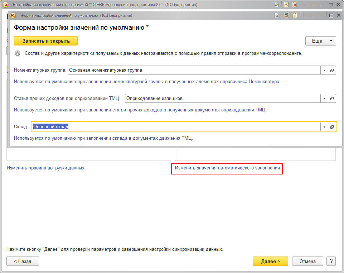The image size is (344, 273).
Task: Click open-item icon beside Номенклатурная группа field
Action: point(332,70)
